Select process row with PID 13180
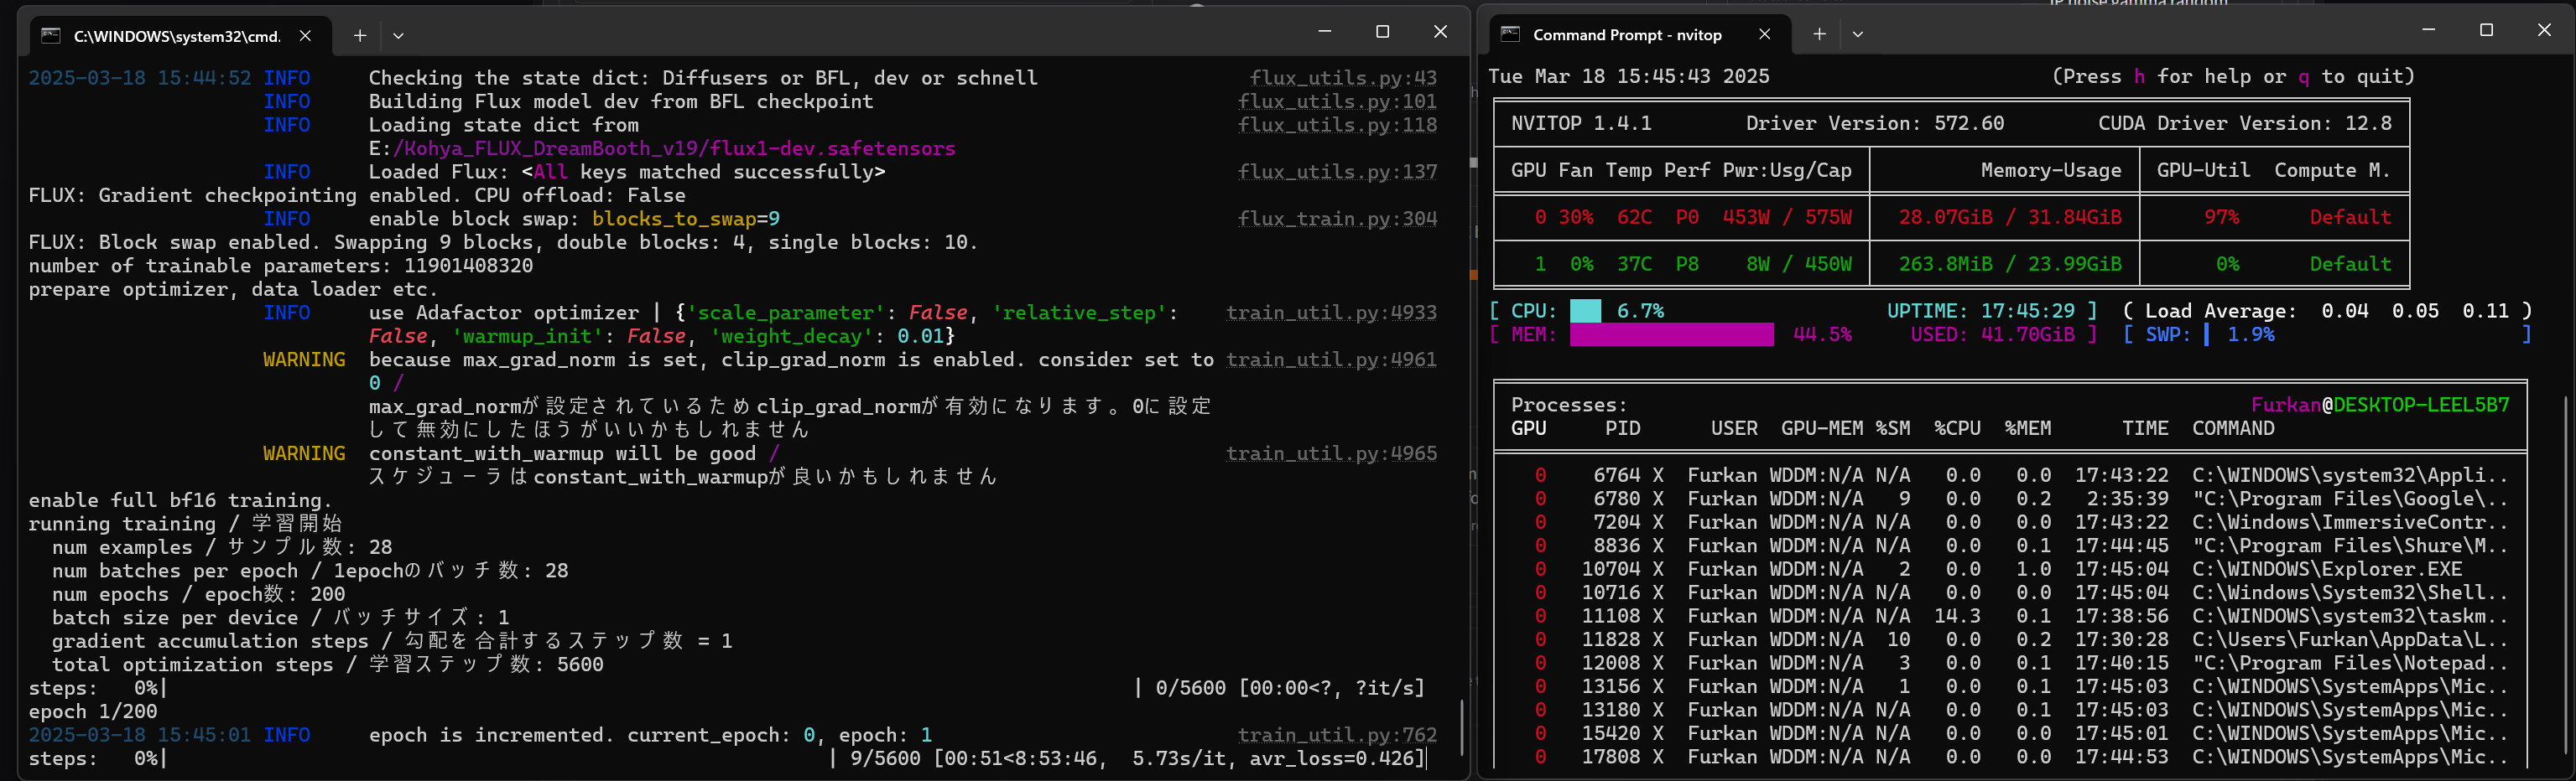This screenshot has height=781, width=2576. tap(2010, 710)
